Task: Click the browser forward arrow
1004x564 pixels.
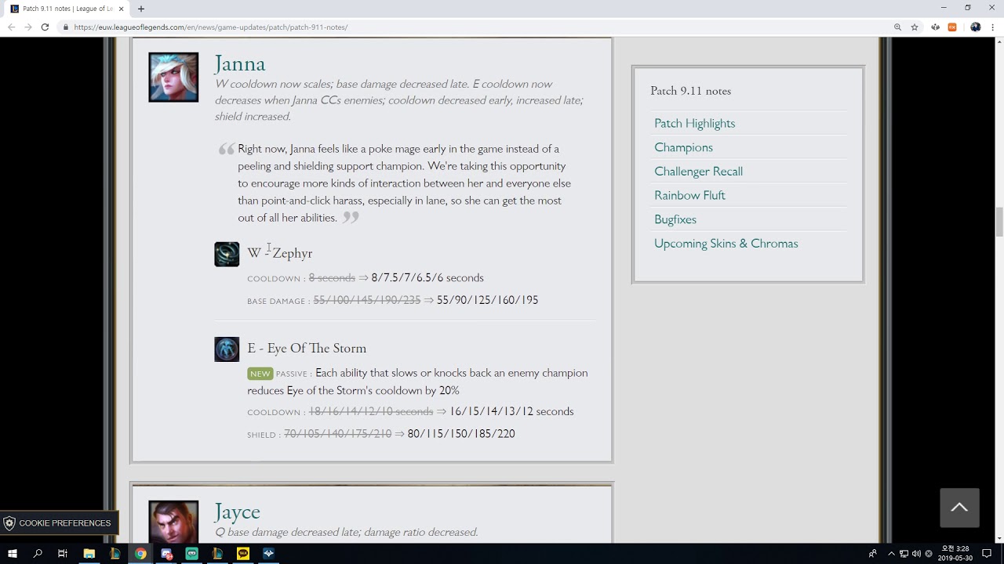Action: [28, 27]
